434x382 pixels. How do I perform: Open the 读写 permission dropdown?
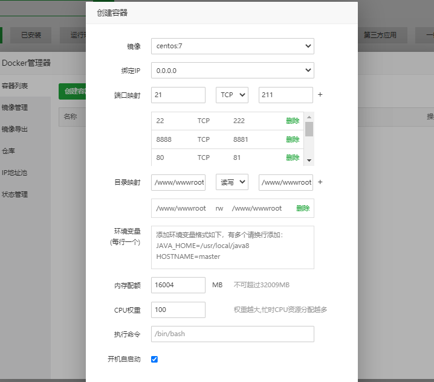pyautogui.click(x=232, y=182)
